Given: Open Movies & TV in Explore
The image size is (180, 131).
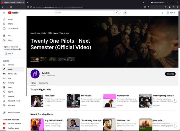Looking at the screenshot, I should coord(13,74).
